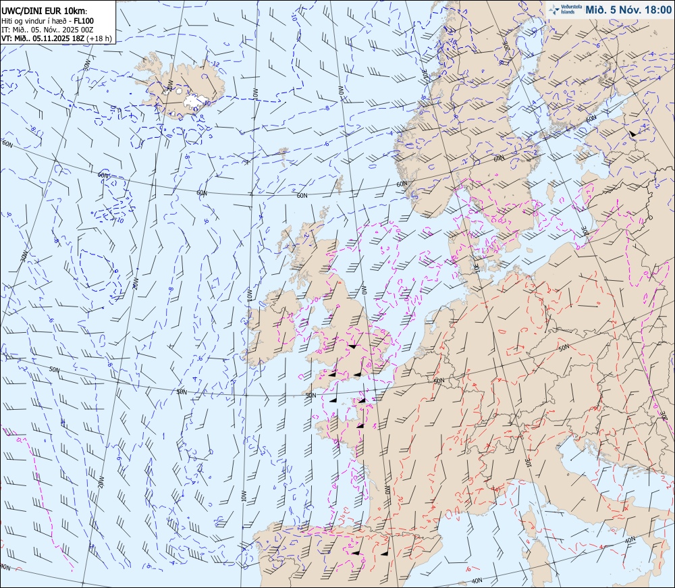Click the Veðurstofa Íslands logo
The image size is (675, 588).
pos(565,9)
